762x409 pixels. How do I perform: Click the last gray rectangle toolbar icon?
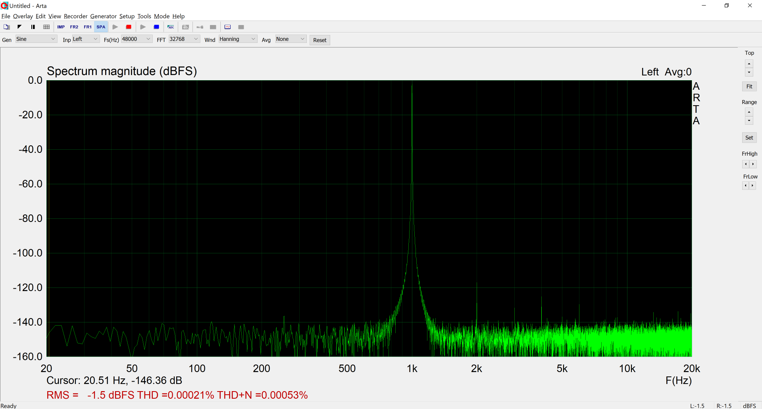[x=241, y=27]
